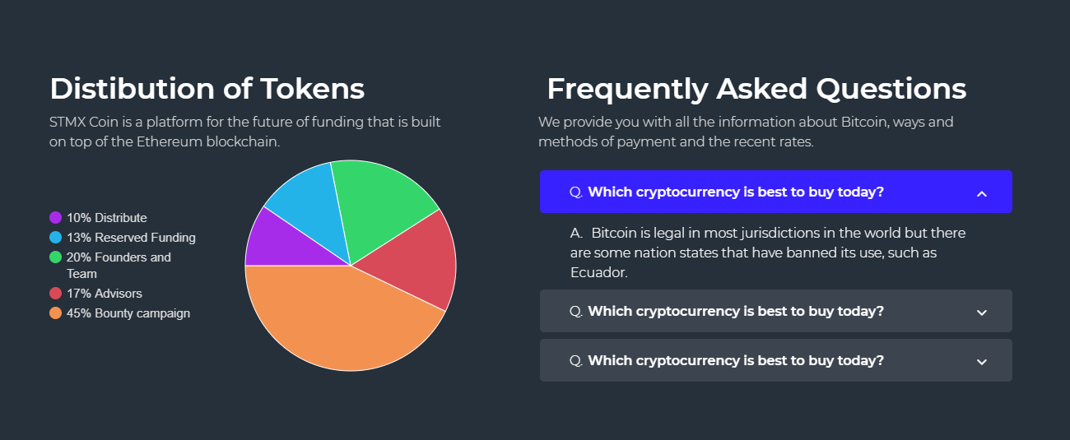Click the question text of the middle FAQ
The image size is (1070, 440).
click(x=736, y=312)
